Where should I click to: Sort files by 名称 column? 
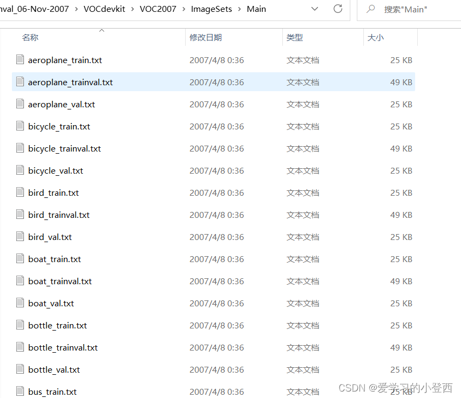(30, 38)
